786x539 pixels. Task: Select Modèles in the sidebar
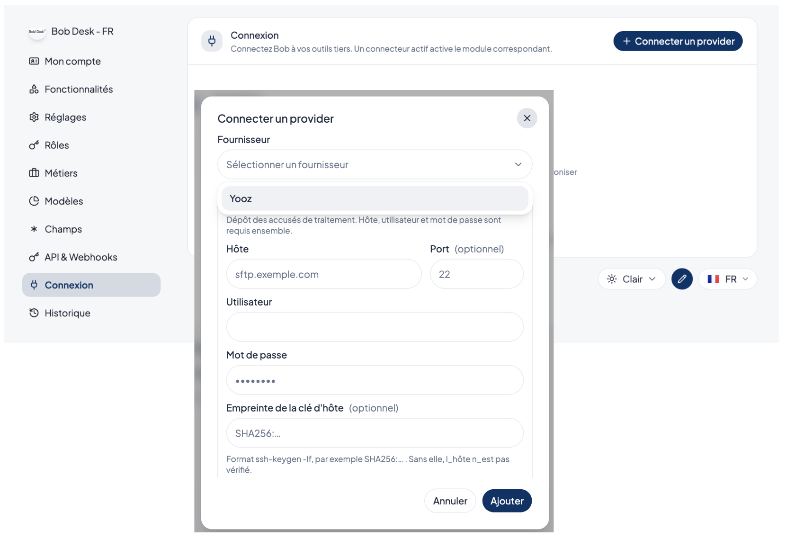point(91,201)
